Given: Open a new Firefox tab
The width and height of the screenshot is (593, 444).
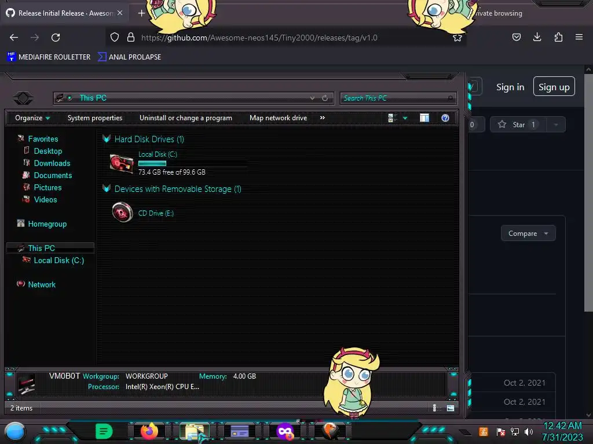Looking at the screenshot, I should click(x=141, y=13).
